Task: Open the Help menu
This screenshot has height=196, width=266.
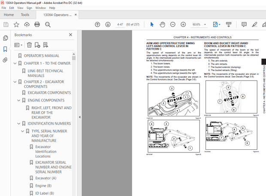Action: coord(52,8)
